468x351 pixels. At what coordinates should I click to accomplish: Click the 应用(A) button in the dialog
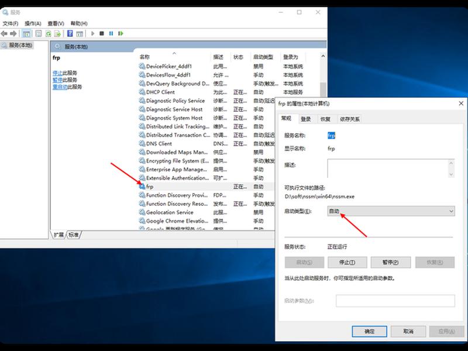point(446,331)
